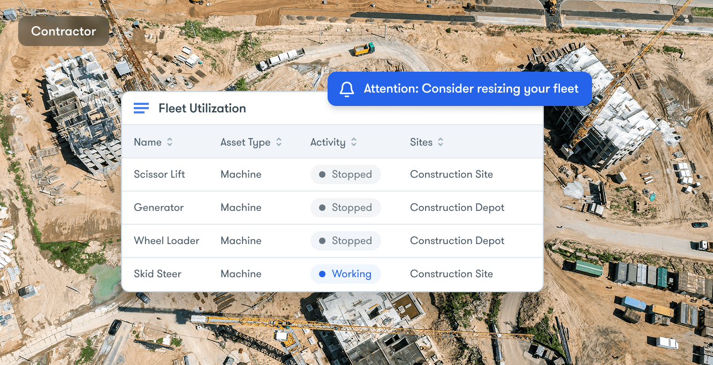This screenshot has height=365, width=713.
Task: Click the gray status dot on Scissor Lift's badge
Action: point(321,174)
